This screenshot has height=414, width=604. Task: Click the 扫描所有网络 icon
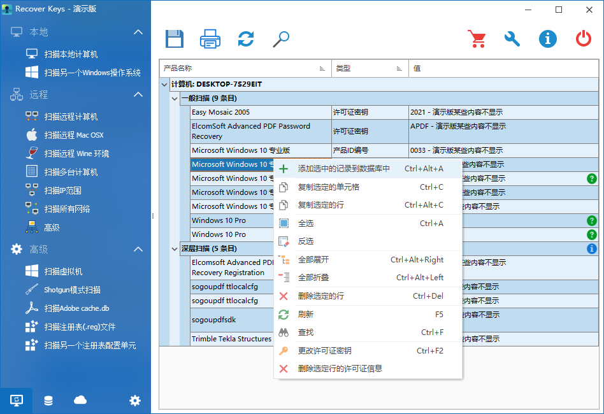[x=32, y=208]
